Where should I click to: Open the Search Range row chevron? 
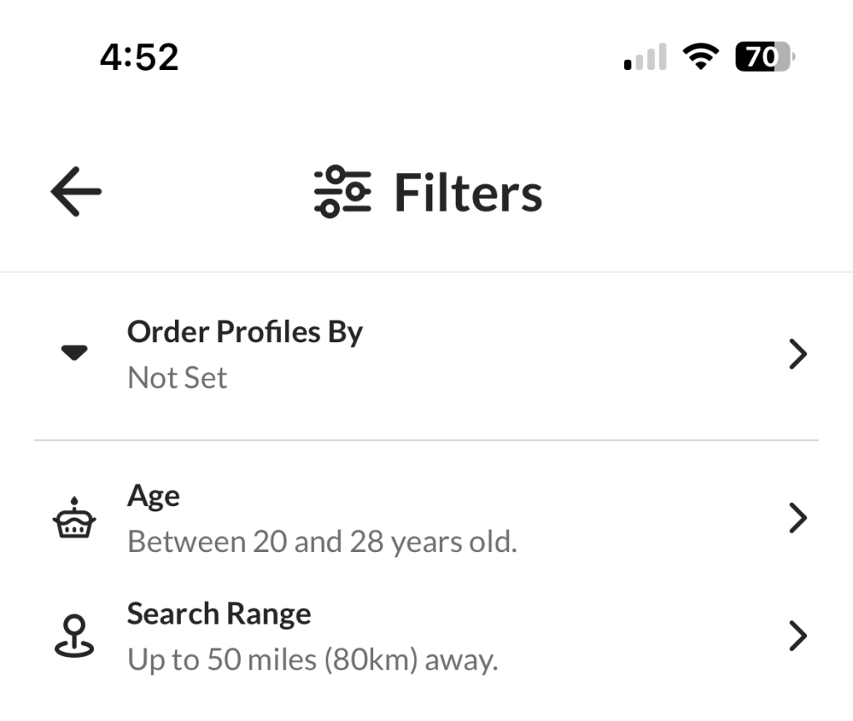click(798, 635)
